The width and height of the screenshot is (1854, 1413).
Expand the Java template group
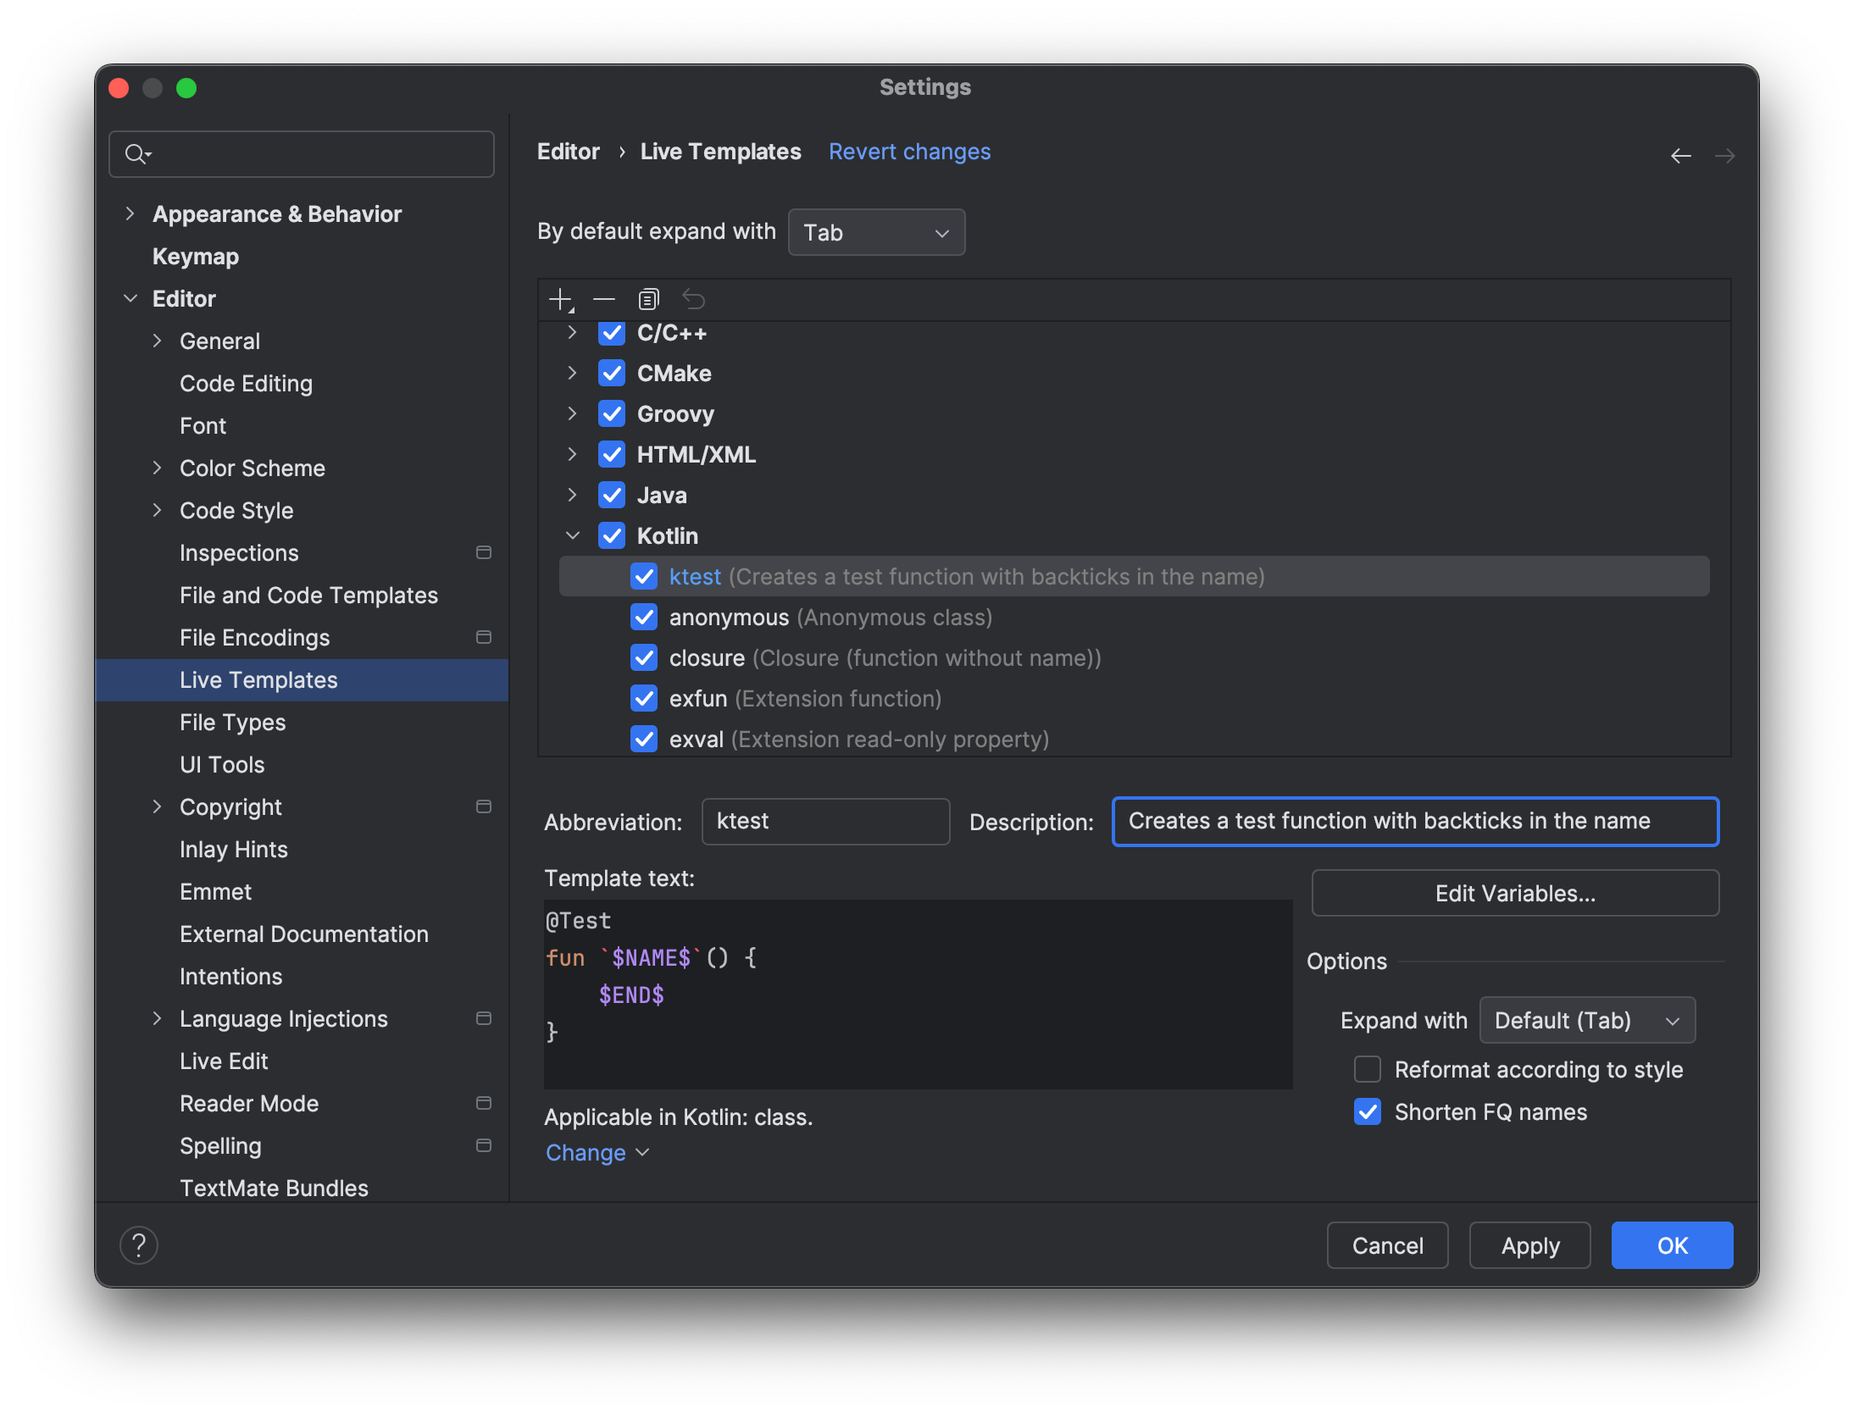[x=572, y=495]
